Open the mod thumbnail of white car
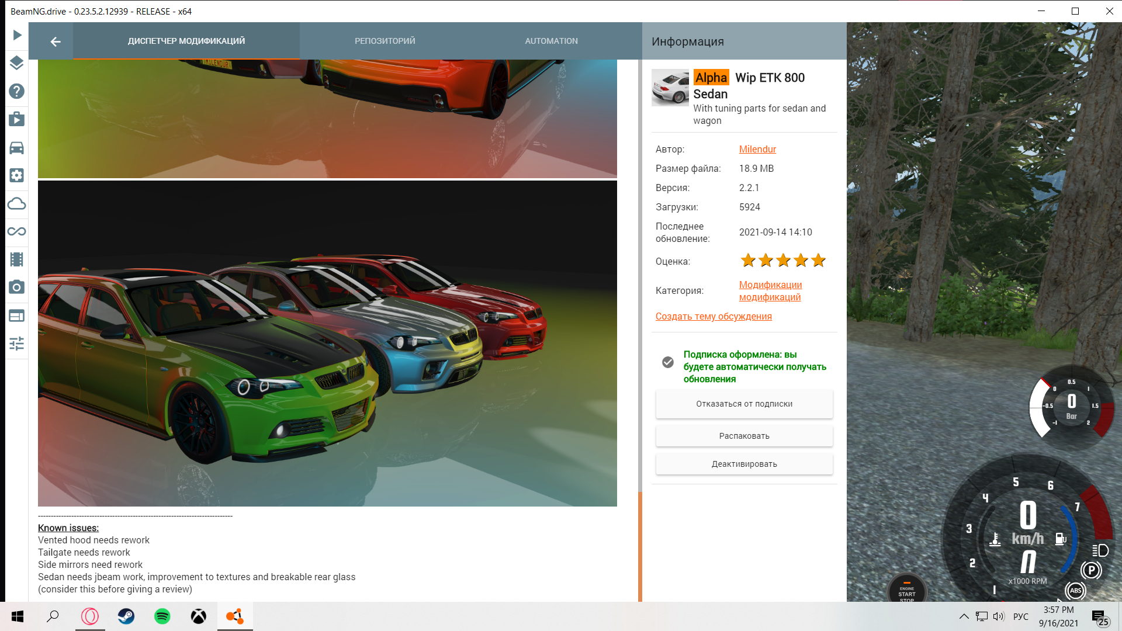 pos(670,88)
